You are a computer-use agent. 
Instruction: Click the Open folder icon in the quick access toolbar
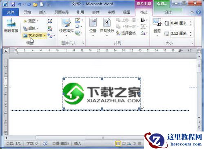[35, 4]
